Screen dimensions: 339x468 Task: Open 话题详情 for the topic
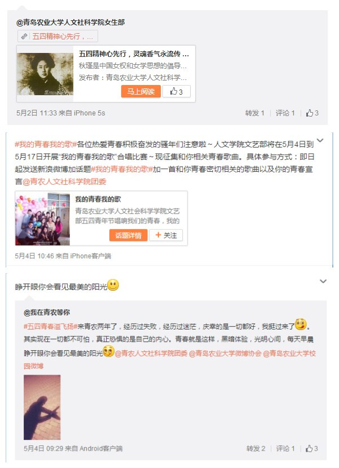pos(128,235)
